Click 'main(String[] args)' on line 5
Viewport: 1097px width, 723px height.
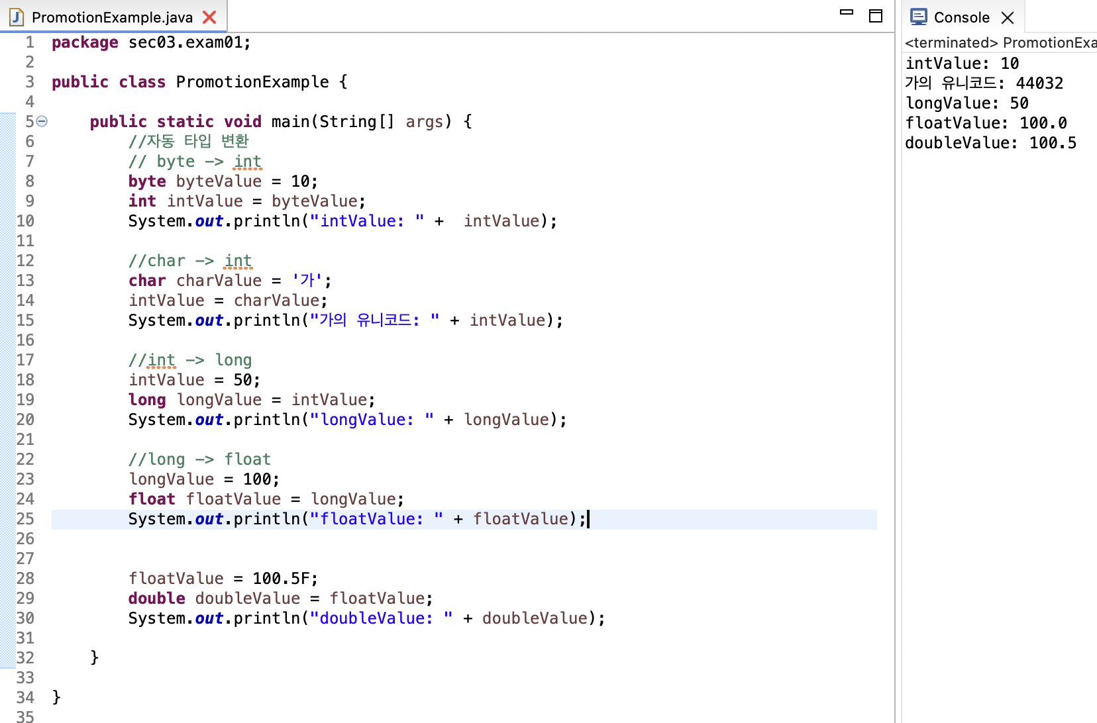tap(362, 122)
